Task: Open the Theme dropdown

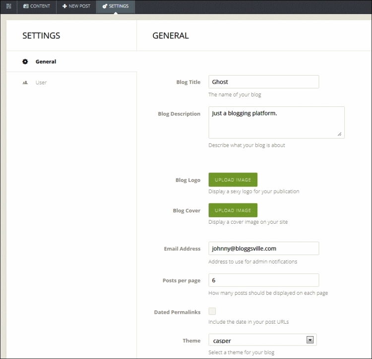Action: [262, 340]
